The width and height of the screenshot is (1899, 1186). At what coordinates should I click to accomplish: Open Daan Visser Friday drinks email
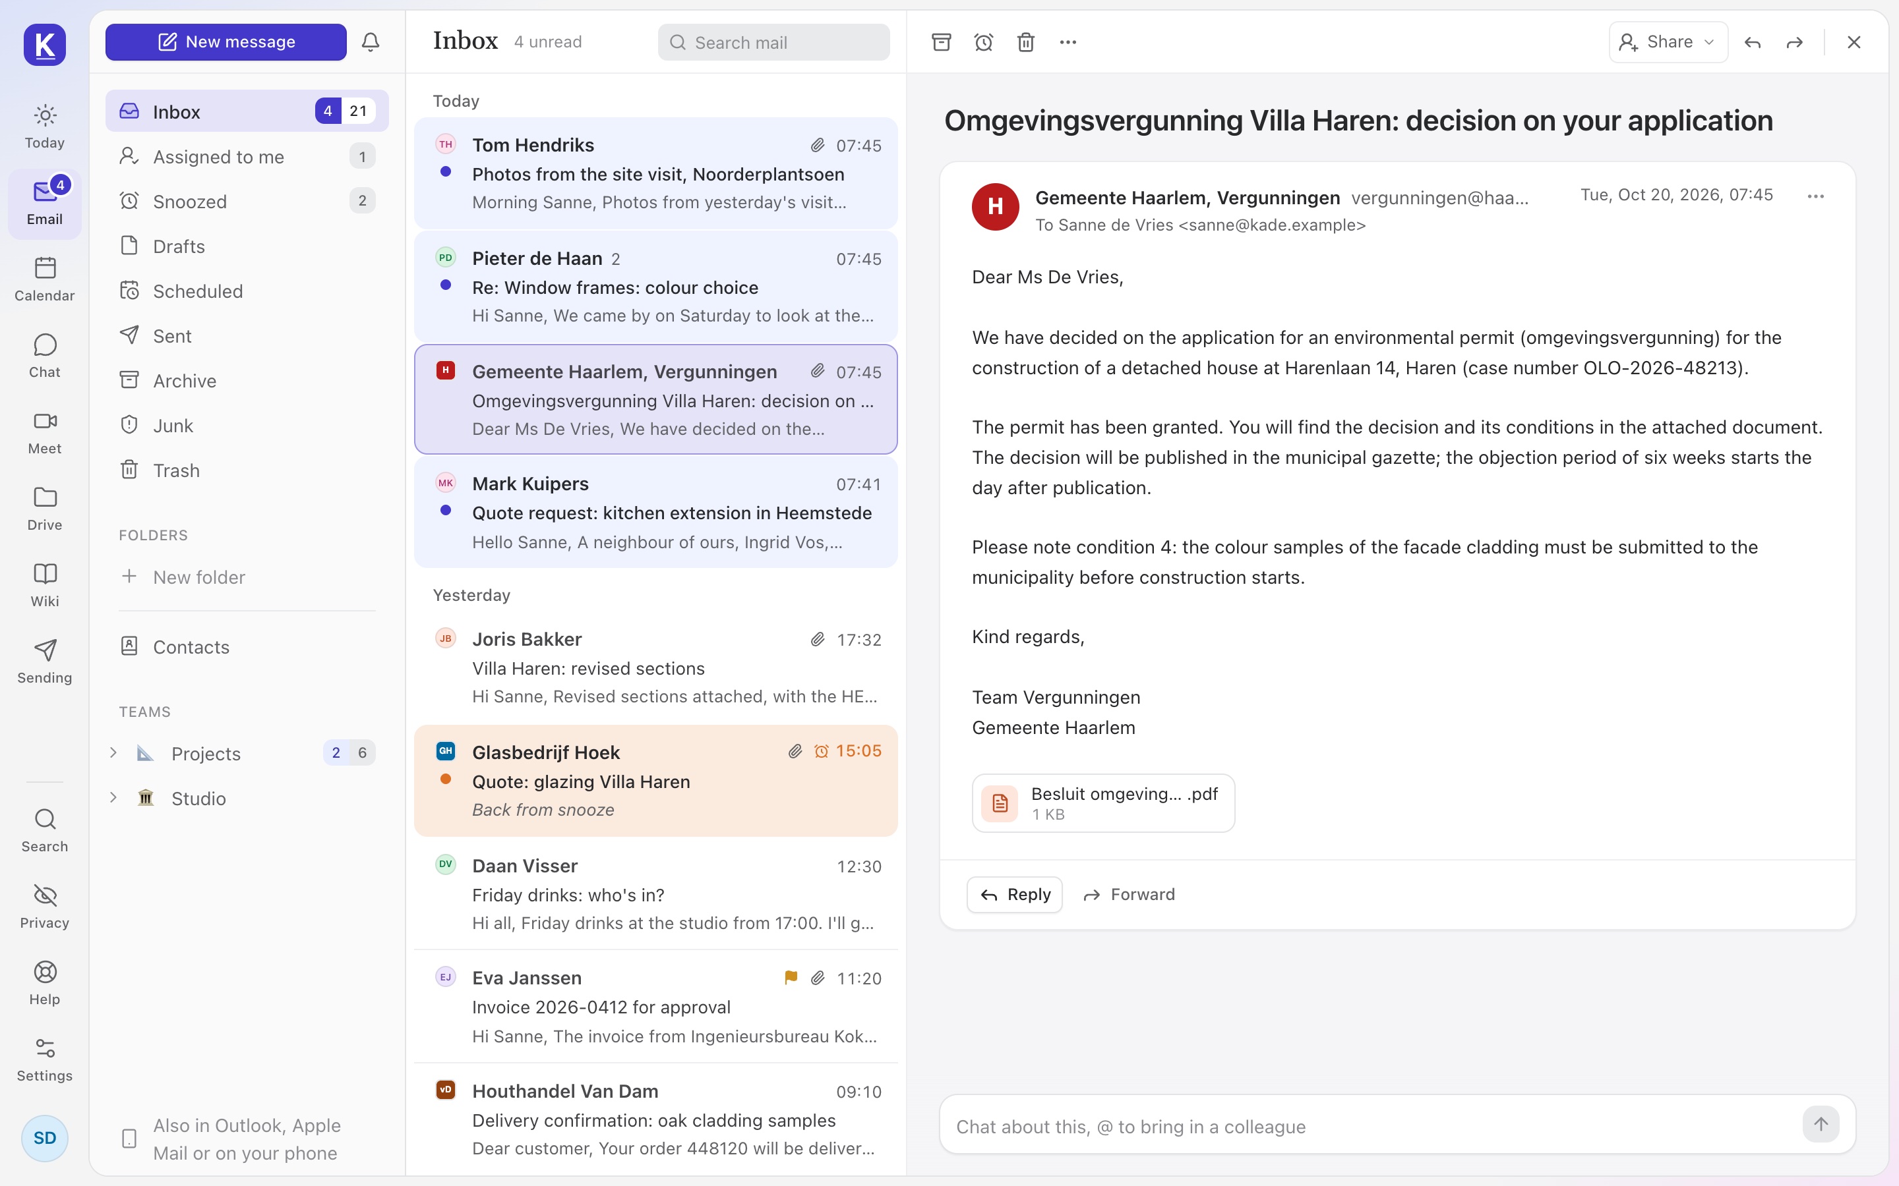pyautogui.click(x=656, y=893)
